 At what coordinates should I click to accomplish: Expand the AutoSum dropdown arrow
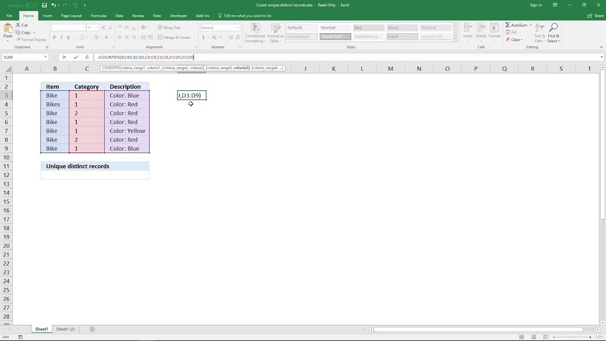(x=531, y=25)
